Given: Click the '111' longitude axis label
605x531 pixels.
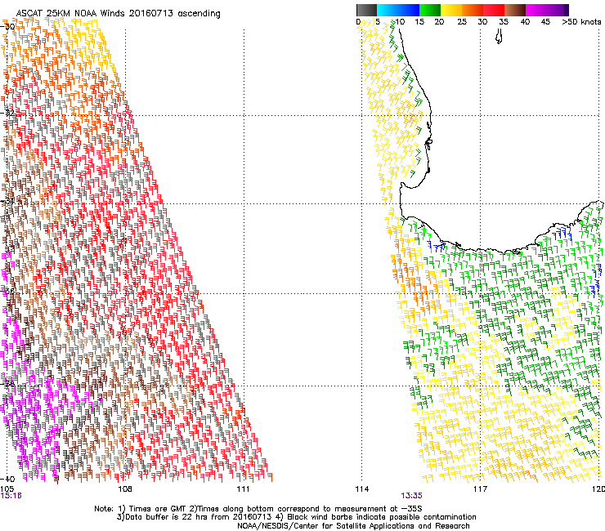Looking at the screenshot, I should pyautogui.click(x=243, y=489).
